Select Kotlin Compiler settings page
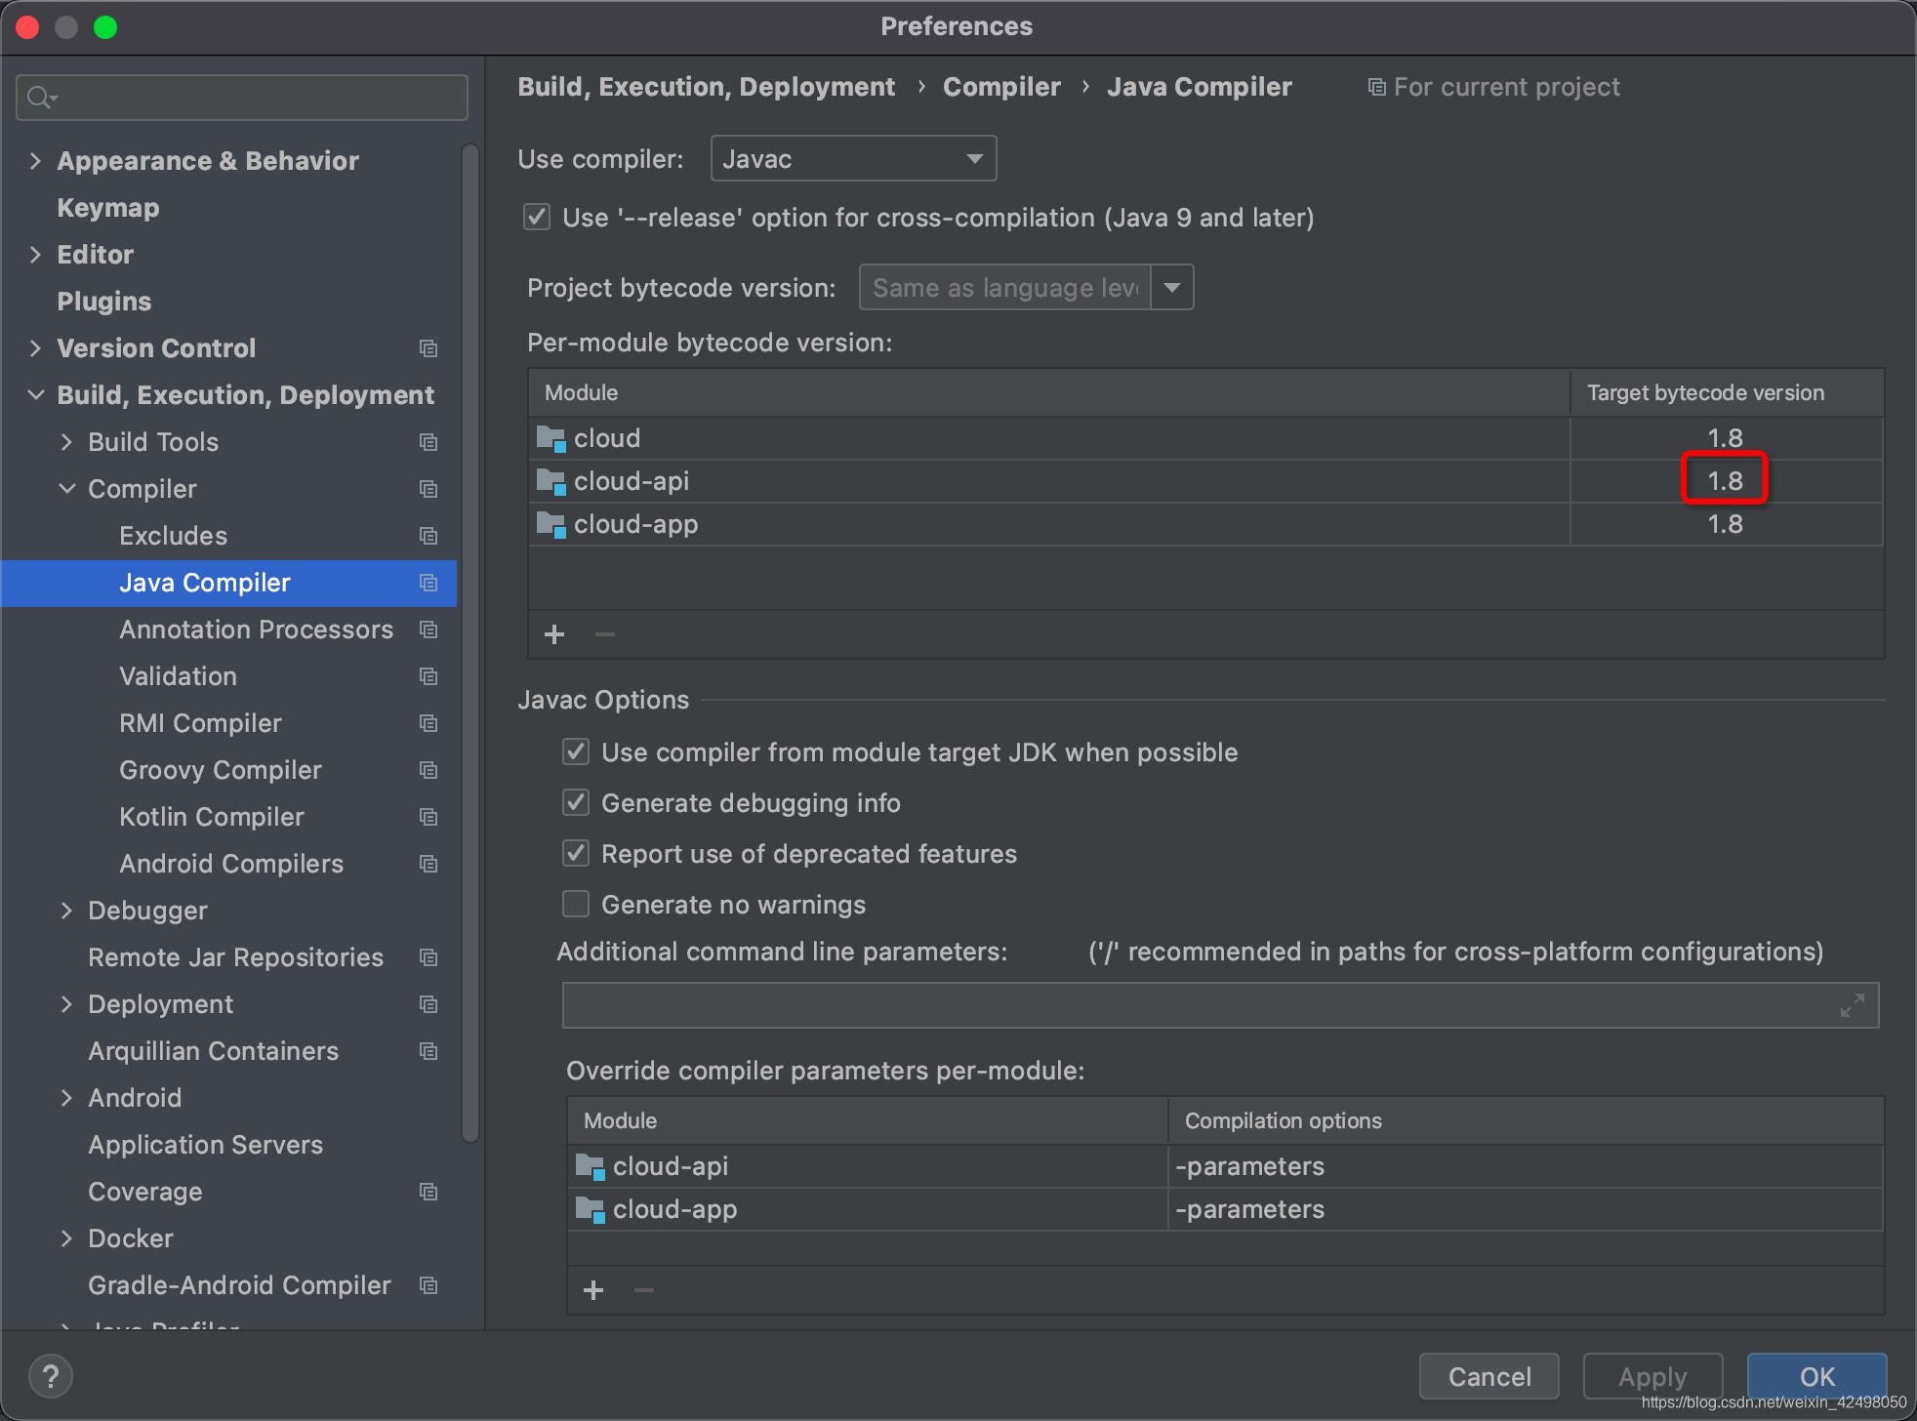This screenshot has width=1917, height=1421. 211,817
